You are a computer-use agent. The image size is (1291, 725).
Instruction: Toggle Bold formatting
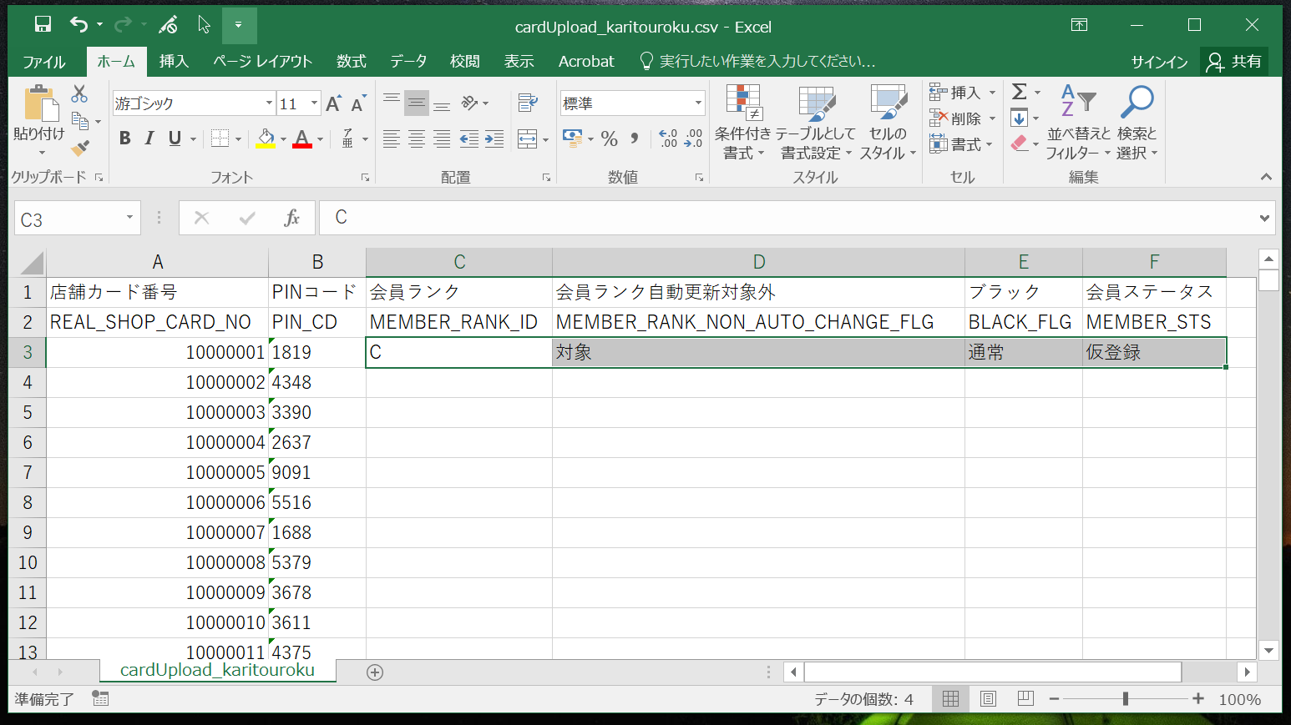pos(125,138)
